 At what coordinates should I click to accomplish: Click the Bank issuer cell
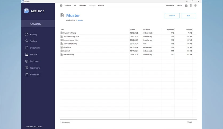coord(144,44)
